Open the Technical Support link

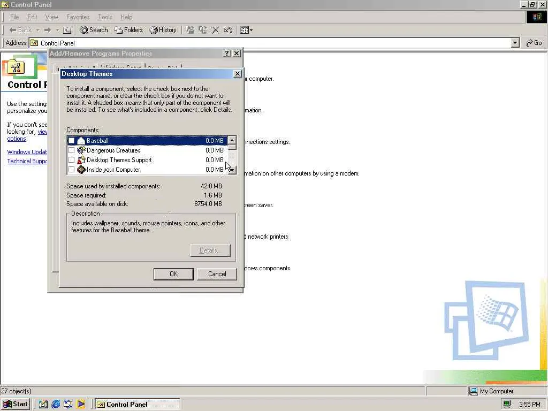(27, 161)
